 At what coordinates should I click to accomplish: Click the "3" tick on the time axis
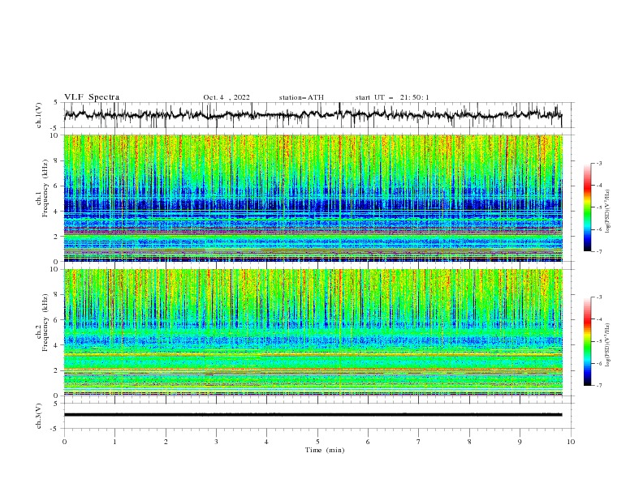(216, 442)
